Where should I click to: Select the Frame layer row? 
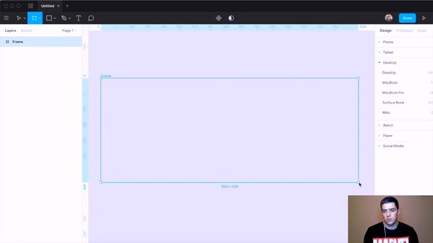(41, 42)
